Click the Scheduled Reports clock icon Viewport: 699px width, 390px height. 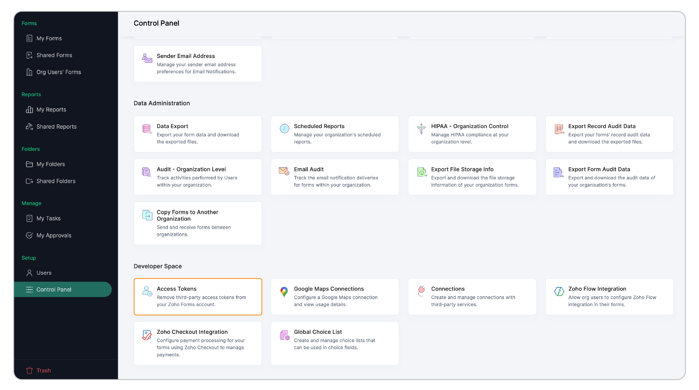(284, 128)
